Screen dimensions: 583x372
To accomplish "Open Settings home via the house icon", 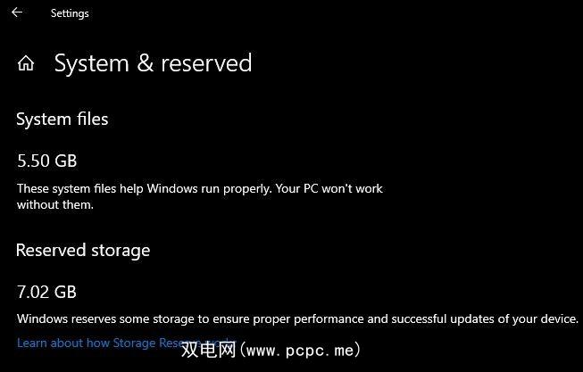I will point(26,63).
